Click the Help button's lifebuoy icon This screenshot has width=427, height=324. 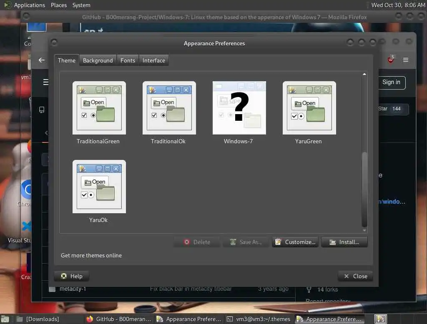tap(64, 276)
